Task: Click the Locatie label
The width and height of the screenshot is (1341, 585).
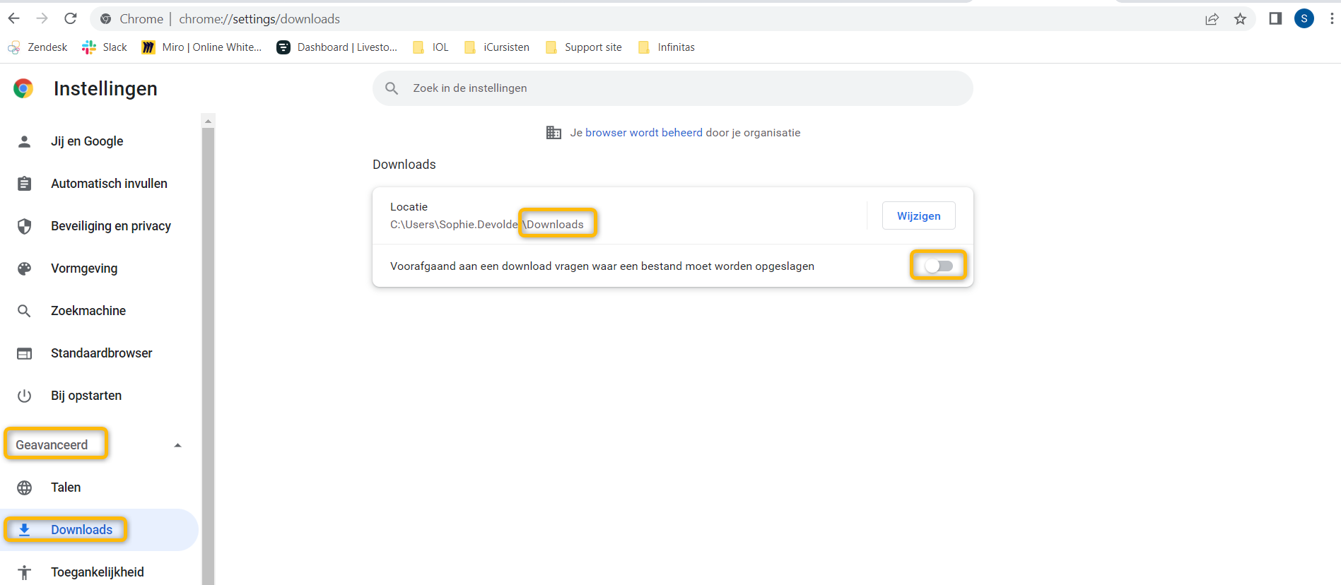Action: tap(409, 207)
